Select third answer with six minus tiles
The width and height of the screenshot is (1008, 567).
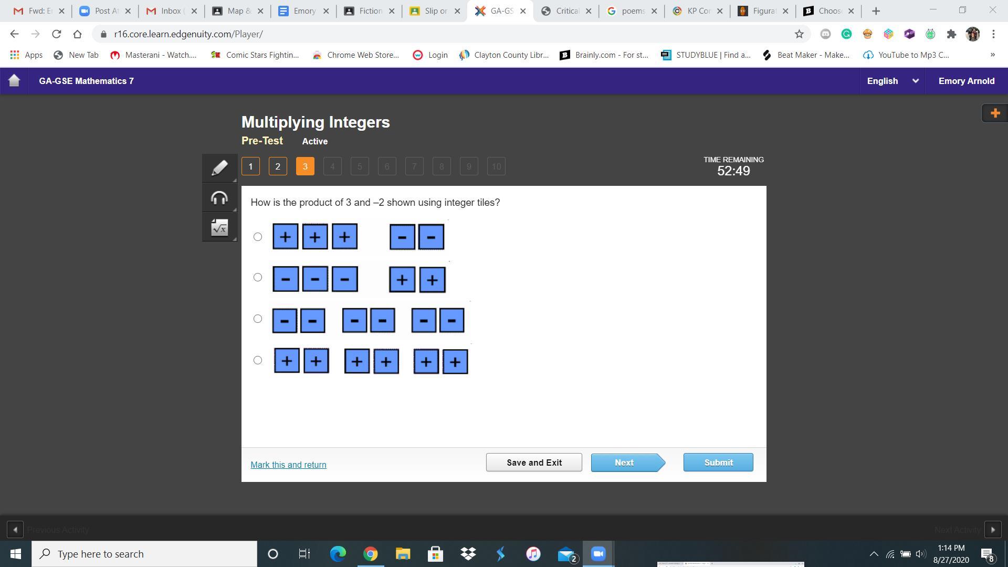(x=258, y=319)
